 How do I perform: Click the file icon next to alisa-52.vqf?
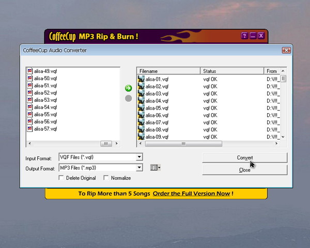30,92
